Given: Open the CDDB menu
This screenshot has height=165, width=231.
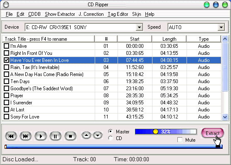Looking at the screenshot, I should click(34, 14).
